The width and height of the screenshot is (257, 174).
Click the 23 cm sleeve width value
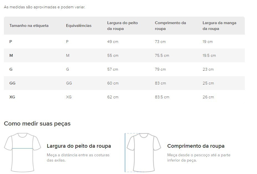[208, 69]
